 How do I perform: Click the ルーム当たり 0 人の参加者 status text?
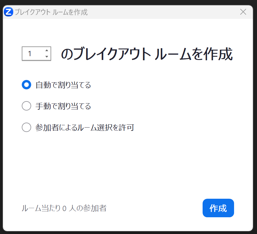(x=64, y=208)
